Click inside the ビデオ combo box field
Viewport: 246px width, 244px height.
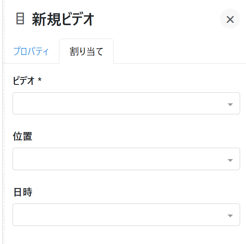118,104
